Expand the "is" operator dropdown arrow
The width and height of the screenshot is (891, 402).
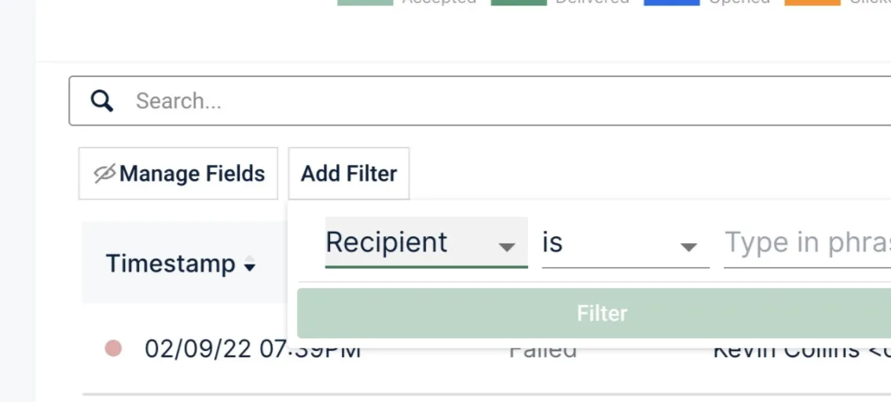click(689, 247)
